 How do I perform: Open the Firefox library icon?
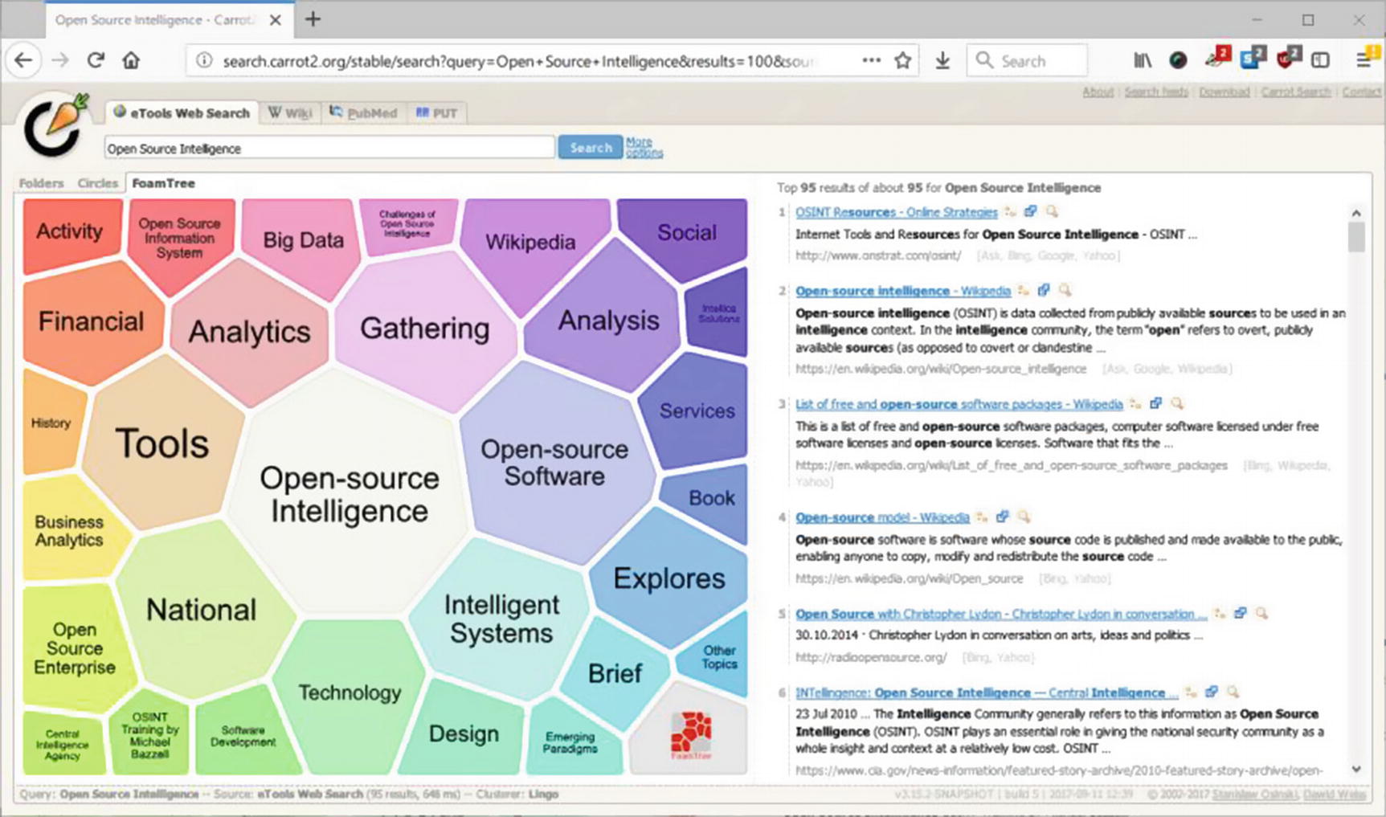(x=1142, y=60)
